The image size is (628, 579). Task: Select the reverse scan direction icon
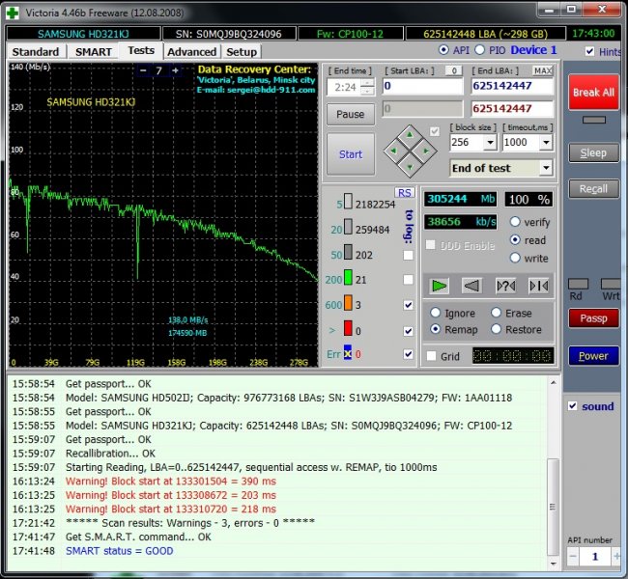click(472, 286)
